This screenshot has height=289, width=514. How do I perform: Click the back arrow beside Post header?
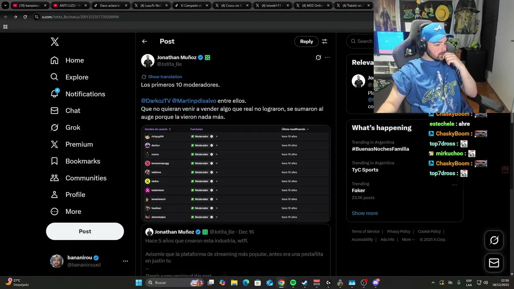pyautogui.click(x=145, y=41)
